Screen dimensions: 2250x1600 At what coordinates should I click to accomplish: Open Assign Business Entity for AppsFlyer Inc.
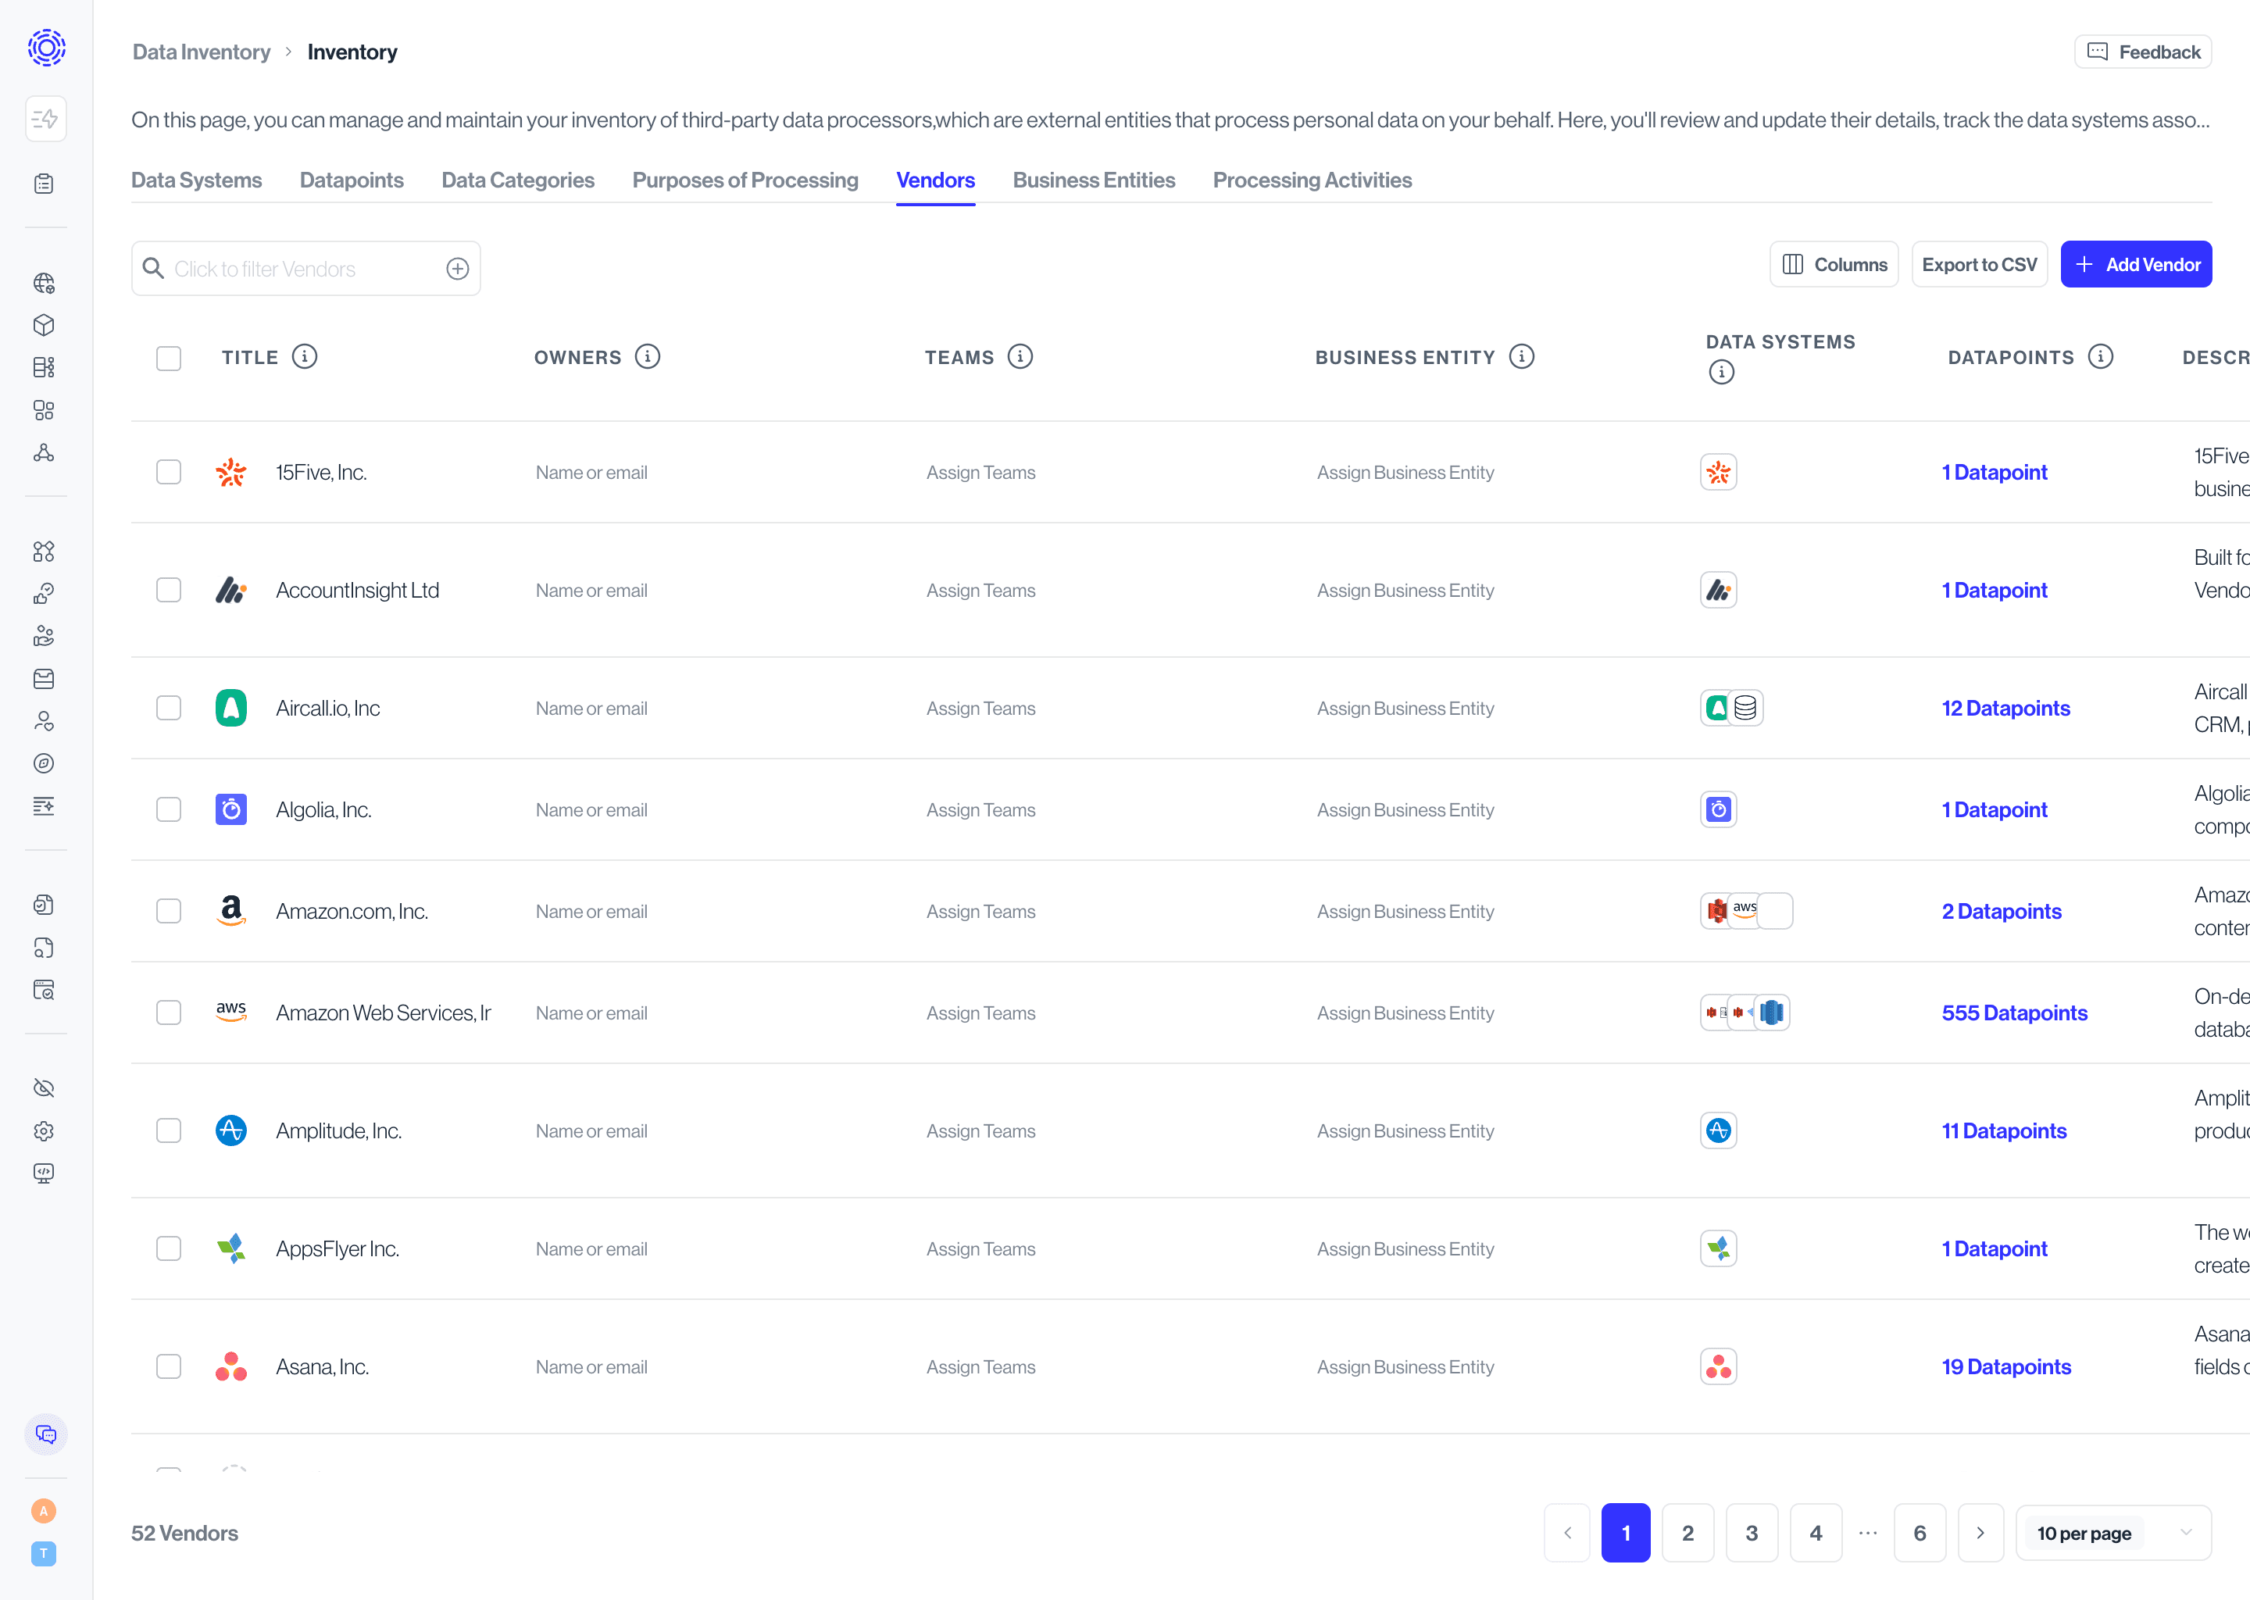pos(1405,1249)
